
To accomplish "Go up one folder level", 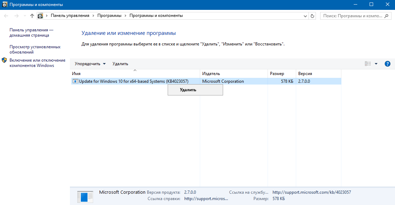I will point(32,16).
